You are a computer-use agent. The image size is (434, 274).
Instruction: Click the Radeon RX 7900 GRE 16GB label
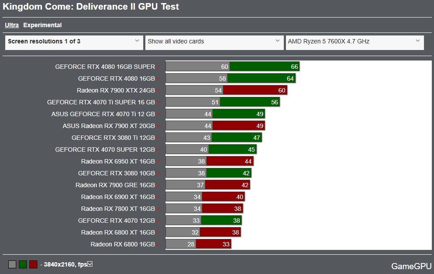click(115, 185)
